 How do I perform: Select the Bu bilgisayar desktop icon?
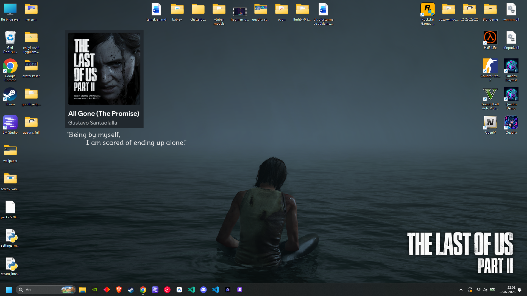10,12
